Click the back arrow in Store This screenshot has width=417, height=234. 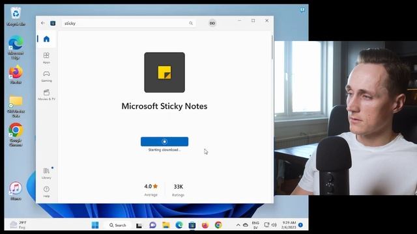pos(43,23)
